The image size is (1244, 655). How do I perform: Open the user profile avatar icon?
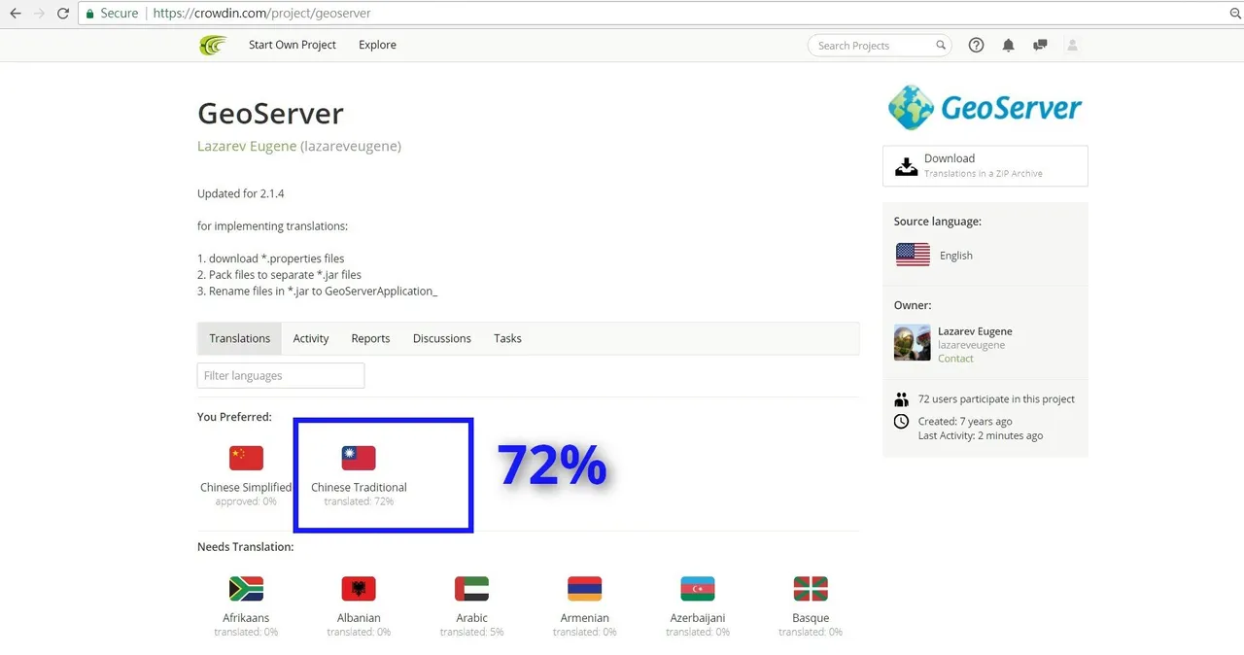click(1073, 45)
